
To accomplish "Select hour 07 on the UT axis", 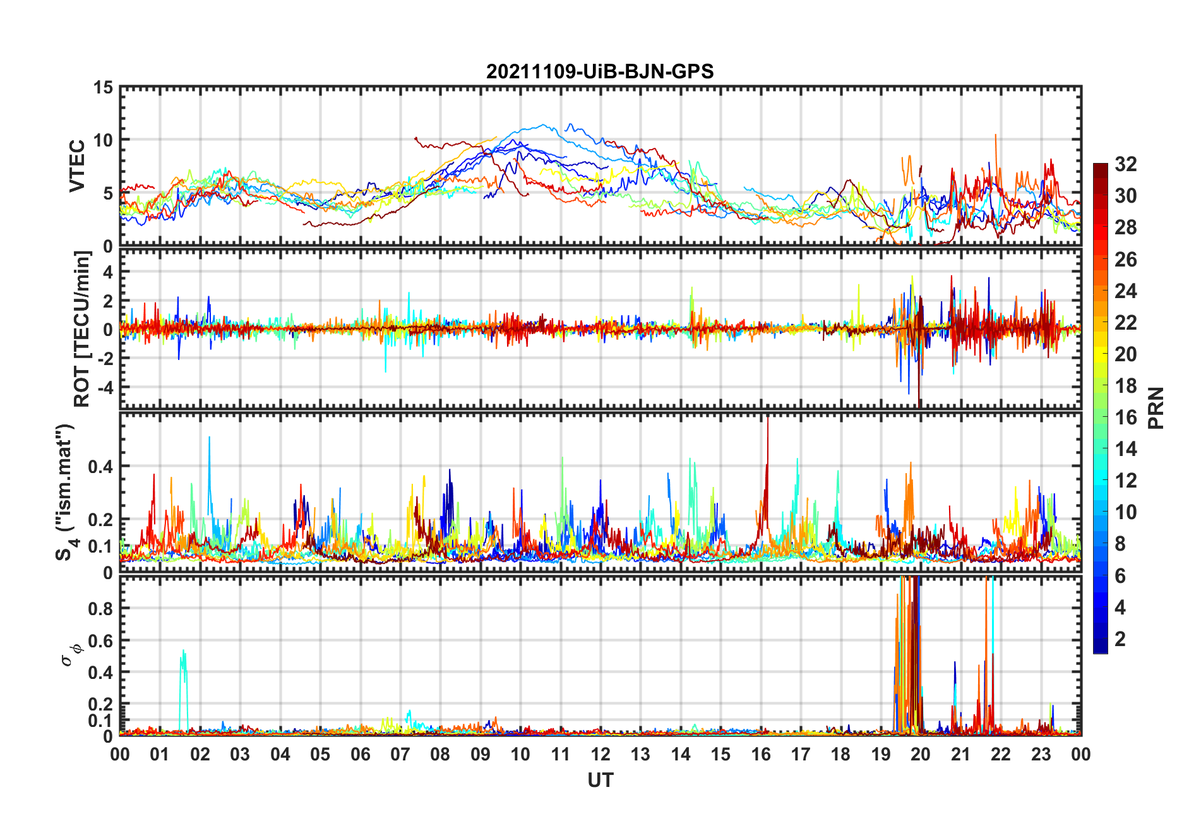I will point(400,755).
